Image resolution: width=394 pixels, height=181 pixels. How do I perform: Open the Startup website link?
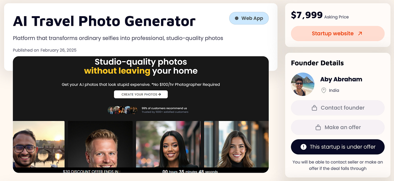tap(338, 34)
